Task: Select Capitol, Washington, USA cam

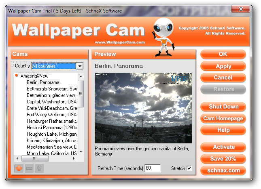Action: (x=52, y=102)
